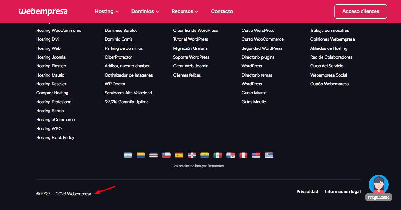Select the Panama flag
The image size is (401, 210).
[x=230, y=155]
